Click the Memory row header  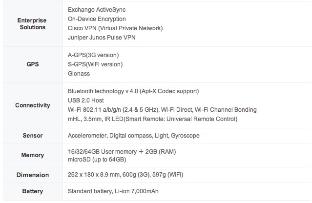point(31,155)
